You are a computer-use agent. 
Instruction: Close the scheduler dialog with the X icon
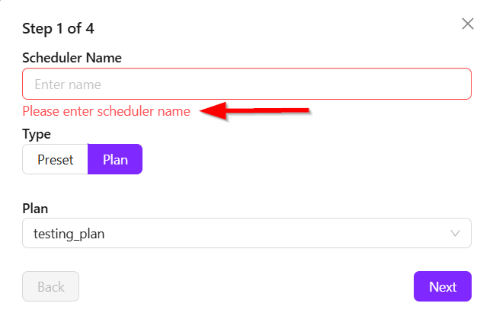pyautogui.click(x=468, y=24)
